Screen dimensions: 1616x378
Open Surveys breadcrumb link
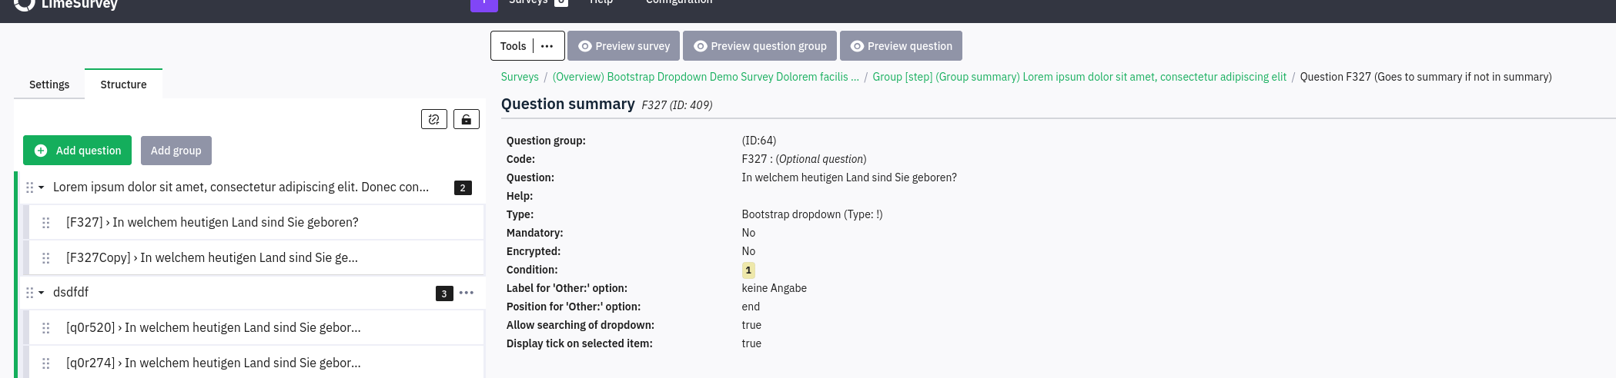point(520,77)
